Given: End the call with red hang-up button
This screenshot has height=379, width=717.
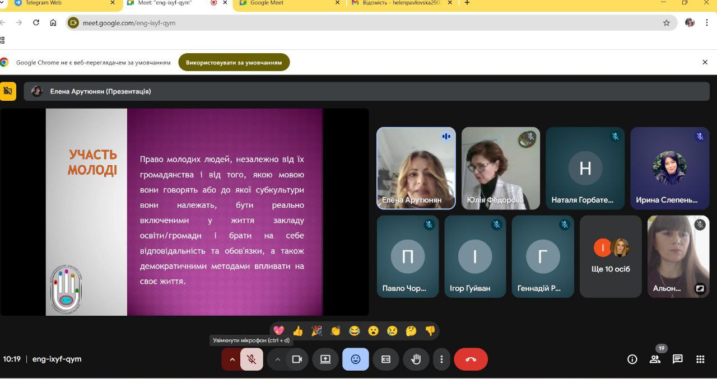Looking at the screenshot, I should (x=471, y=359).
